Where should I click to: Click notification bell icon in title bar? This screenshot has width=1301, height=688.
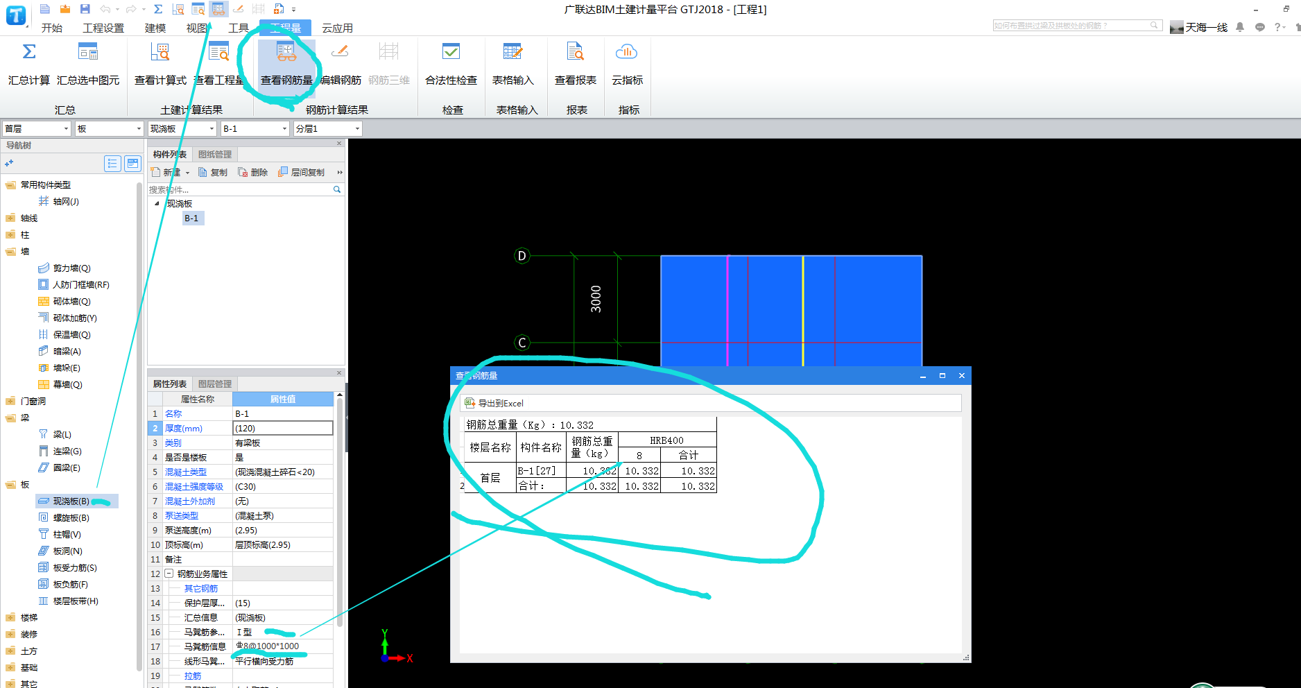1240,27
